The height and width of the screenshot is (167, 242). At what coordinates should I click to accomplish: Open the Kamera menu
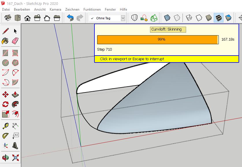(x=55, y=10)
